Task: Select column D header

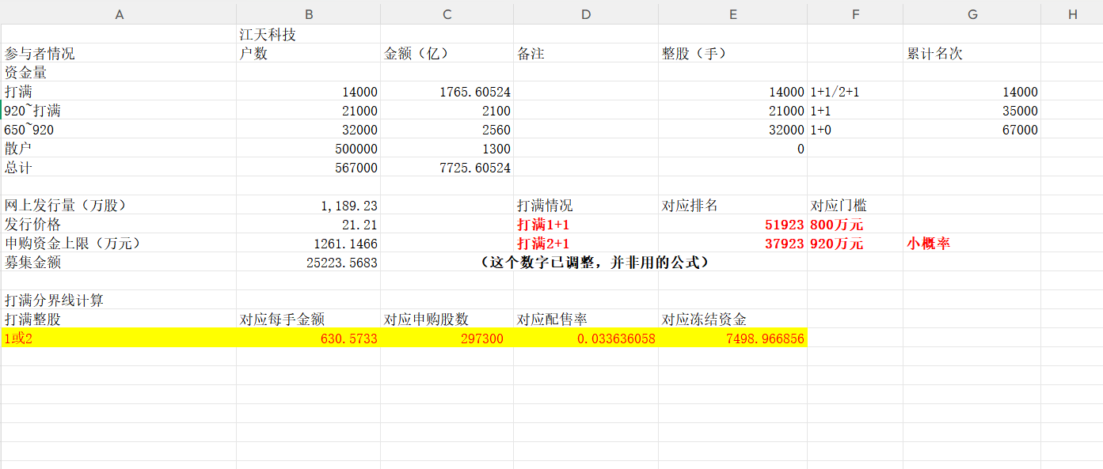Action: tap(586, 14)
